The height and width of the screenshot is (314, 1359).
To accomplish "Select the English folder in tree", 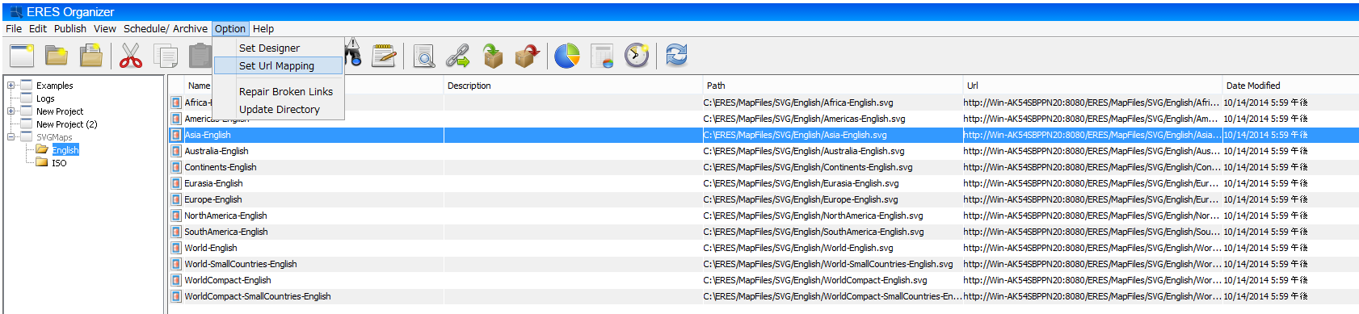I will pyautogui.click(x=65, y=150).
